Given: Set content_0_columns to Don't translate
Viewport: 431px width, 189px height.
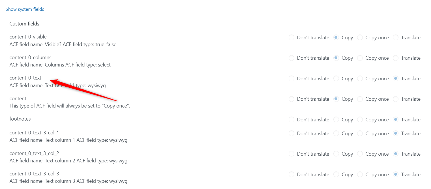Looking at the screenshot, I should 291,58.
